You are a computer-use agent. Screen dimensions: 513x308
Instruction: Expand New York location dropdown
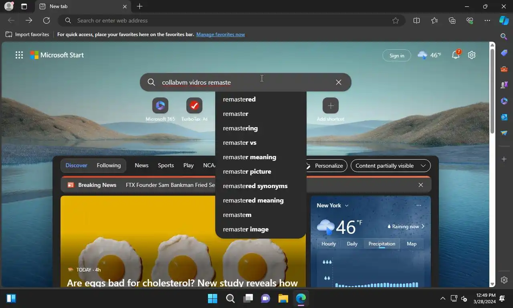point(333,205)
